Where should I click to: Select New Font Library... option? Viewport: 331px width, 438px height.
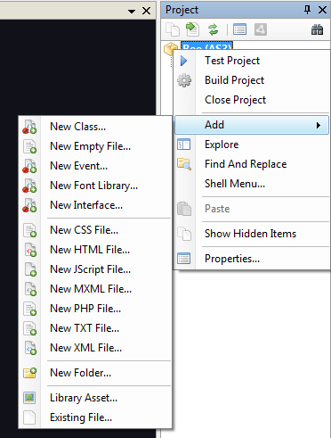[95, 186]
